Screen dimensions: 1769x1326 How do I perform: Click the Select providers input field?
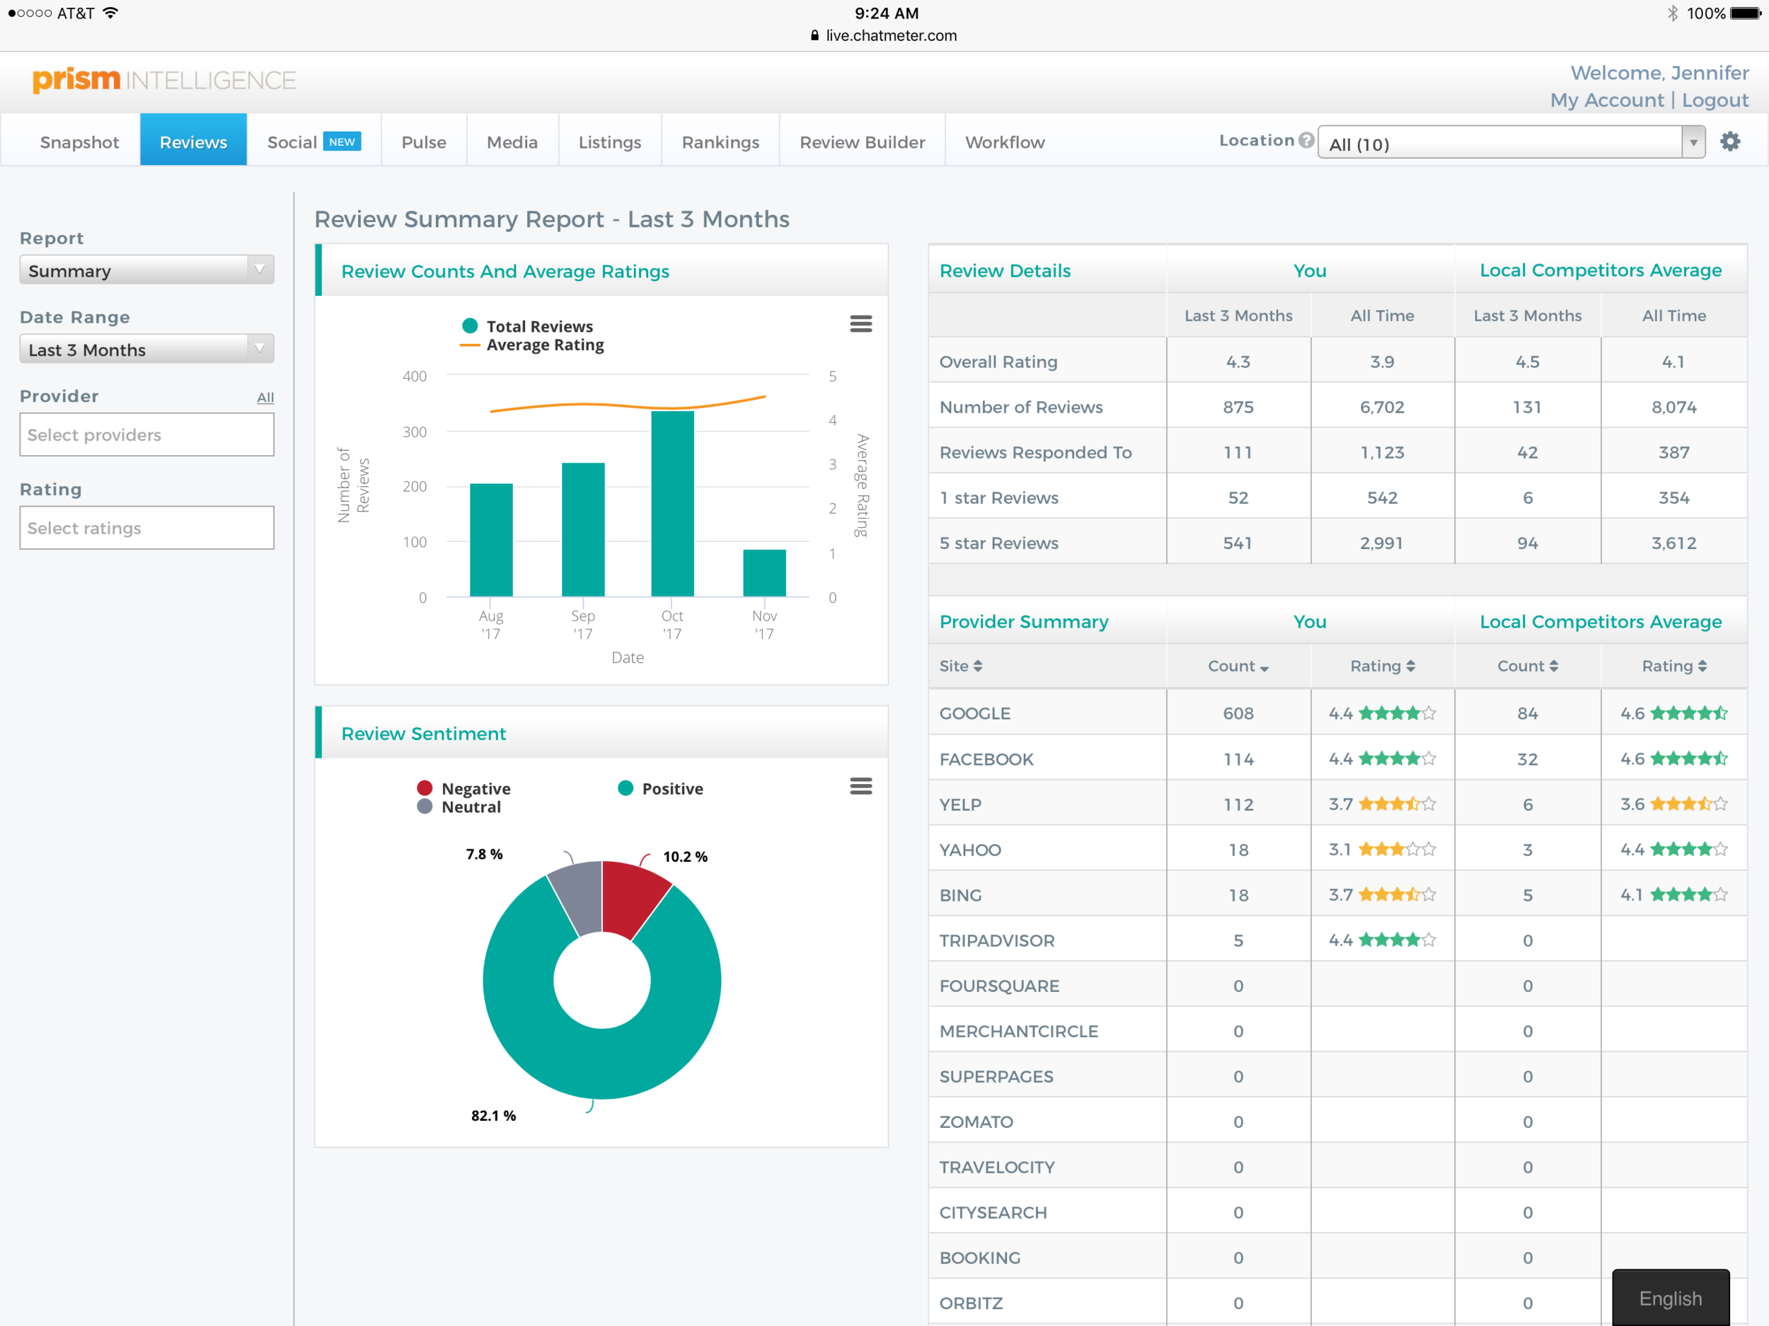146,434
